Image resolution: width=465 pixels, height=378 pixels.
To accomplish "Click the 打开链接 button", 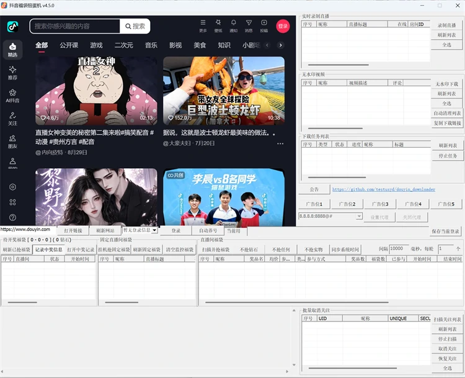I will click(73, 231).
